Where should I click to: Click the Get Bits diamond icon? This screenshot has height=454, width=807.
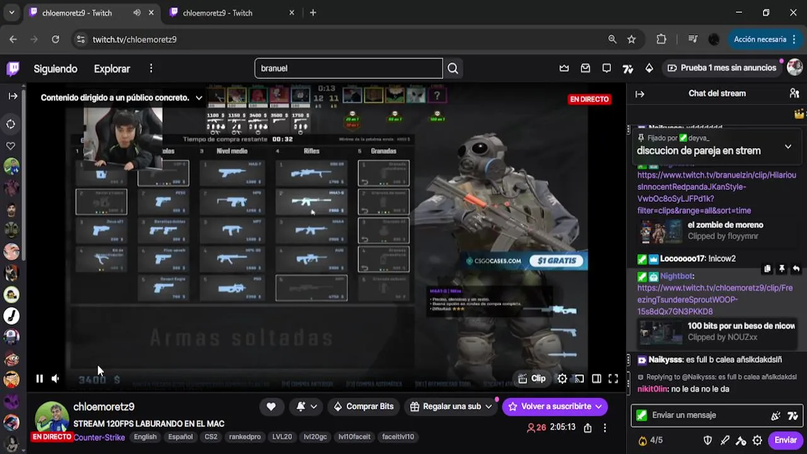(649, 68)
